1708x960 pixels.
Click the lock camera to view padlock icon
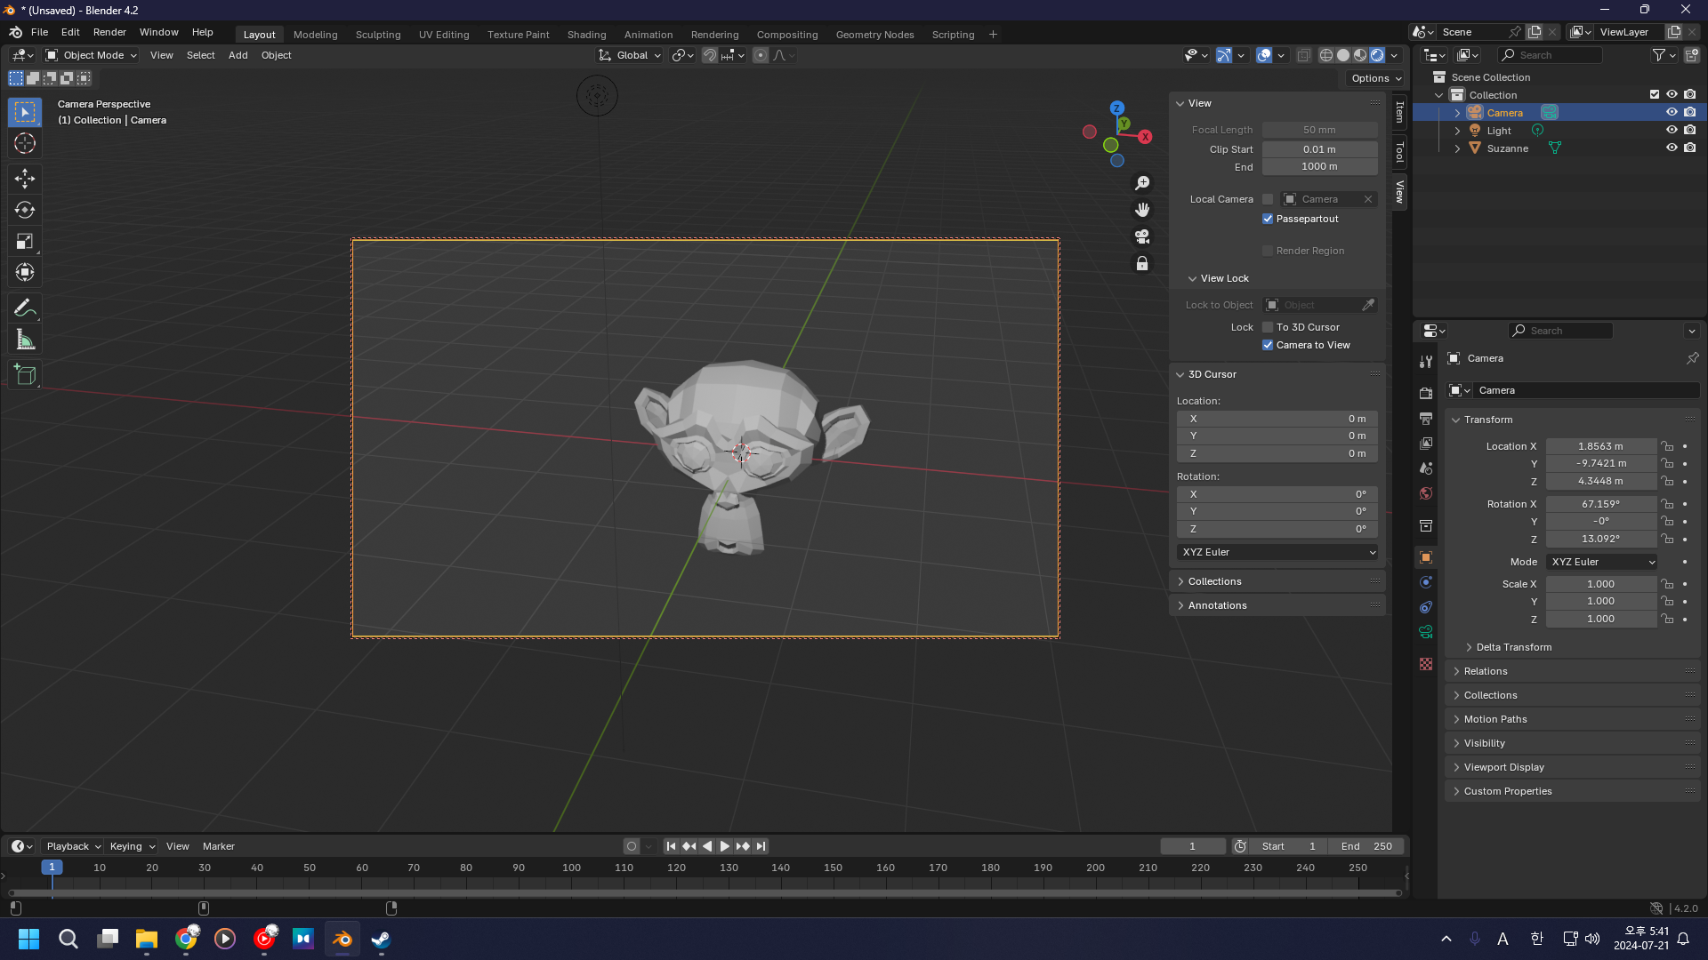[x=1142, y=264]
